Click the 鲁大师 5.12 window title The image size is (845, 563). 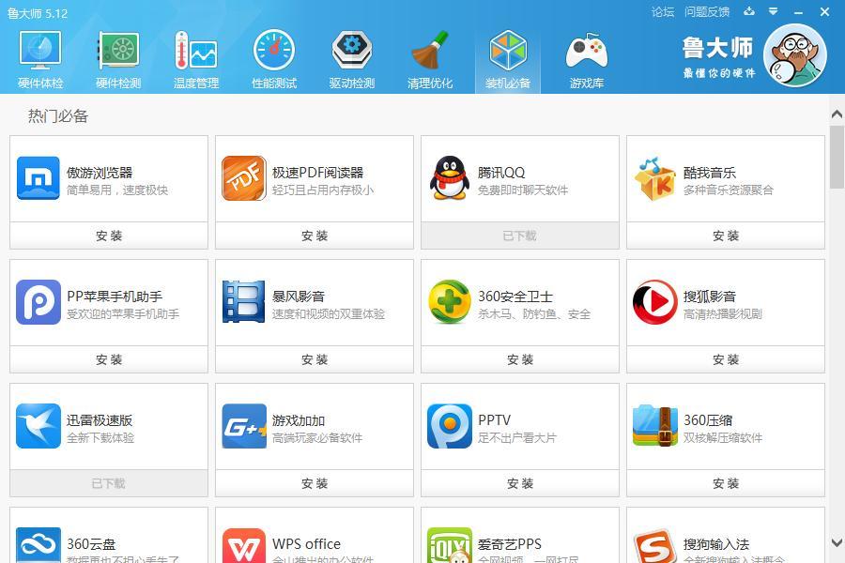[x=38, y=13]
